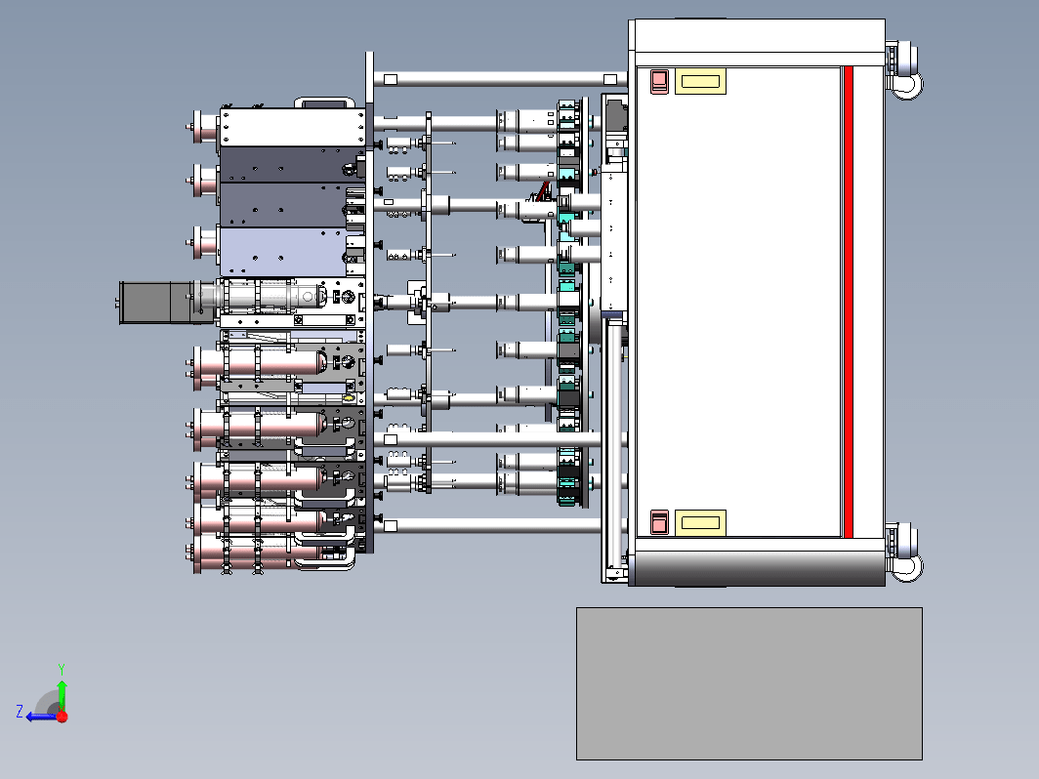1039x779 pixels.
Task: Select the vertical red stripe on the cabinet
Action: tap(849, 302)
